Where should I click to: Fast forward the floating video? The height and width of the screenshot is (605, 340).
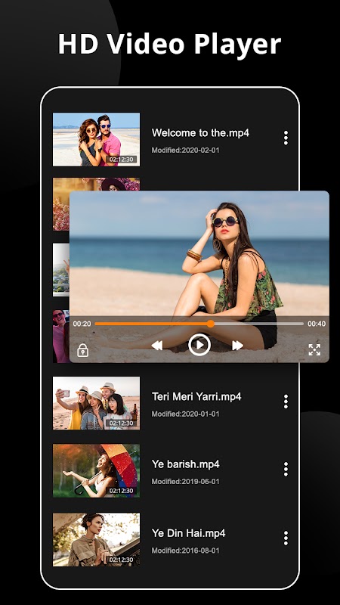237,346
